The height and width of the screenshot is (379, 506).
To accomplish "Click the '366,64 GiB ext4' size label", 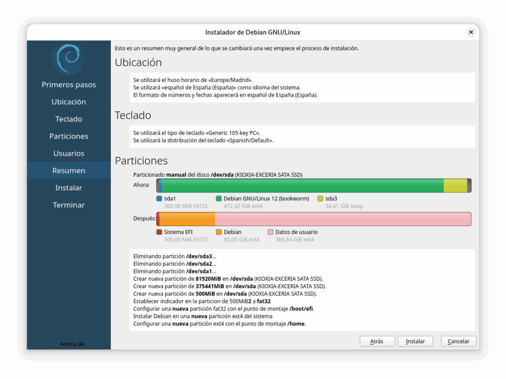I will (295, 240).
